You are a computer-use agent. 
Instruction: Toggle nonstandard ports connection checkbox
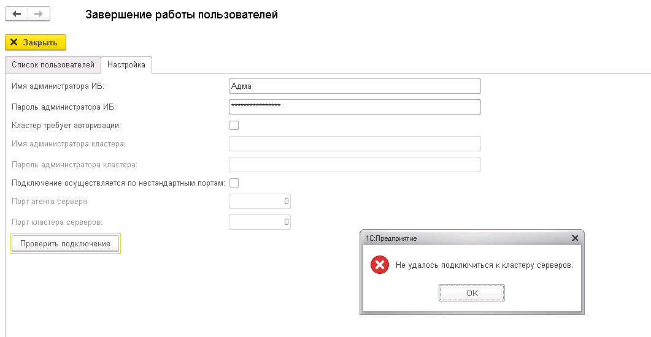point(234,183)
